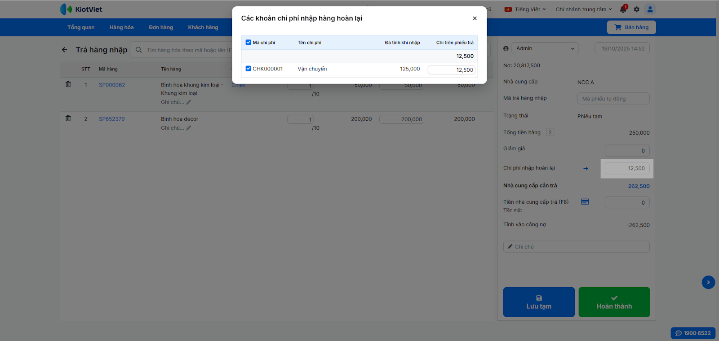
Task: Close the refund cost dialog
Action: [475, 18]
